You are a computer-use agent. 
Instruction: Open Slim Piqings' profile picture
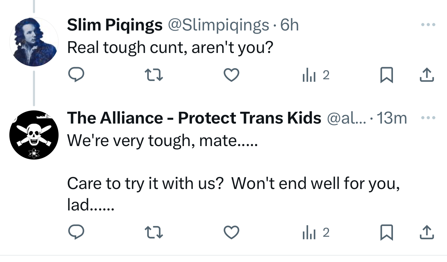coord(34,42)
